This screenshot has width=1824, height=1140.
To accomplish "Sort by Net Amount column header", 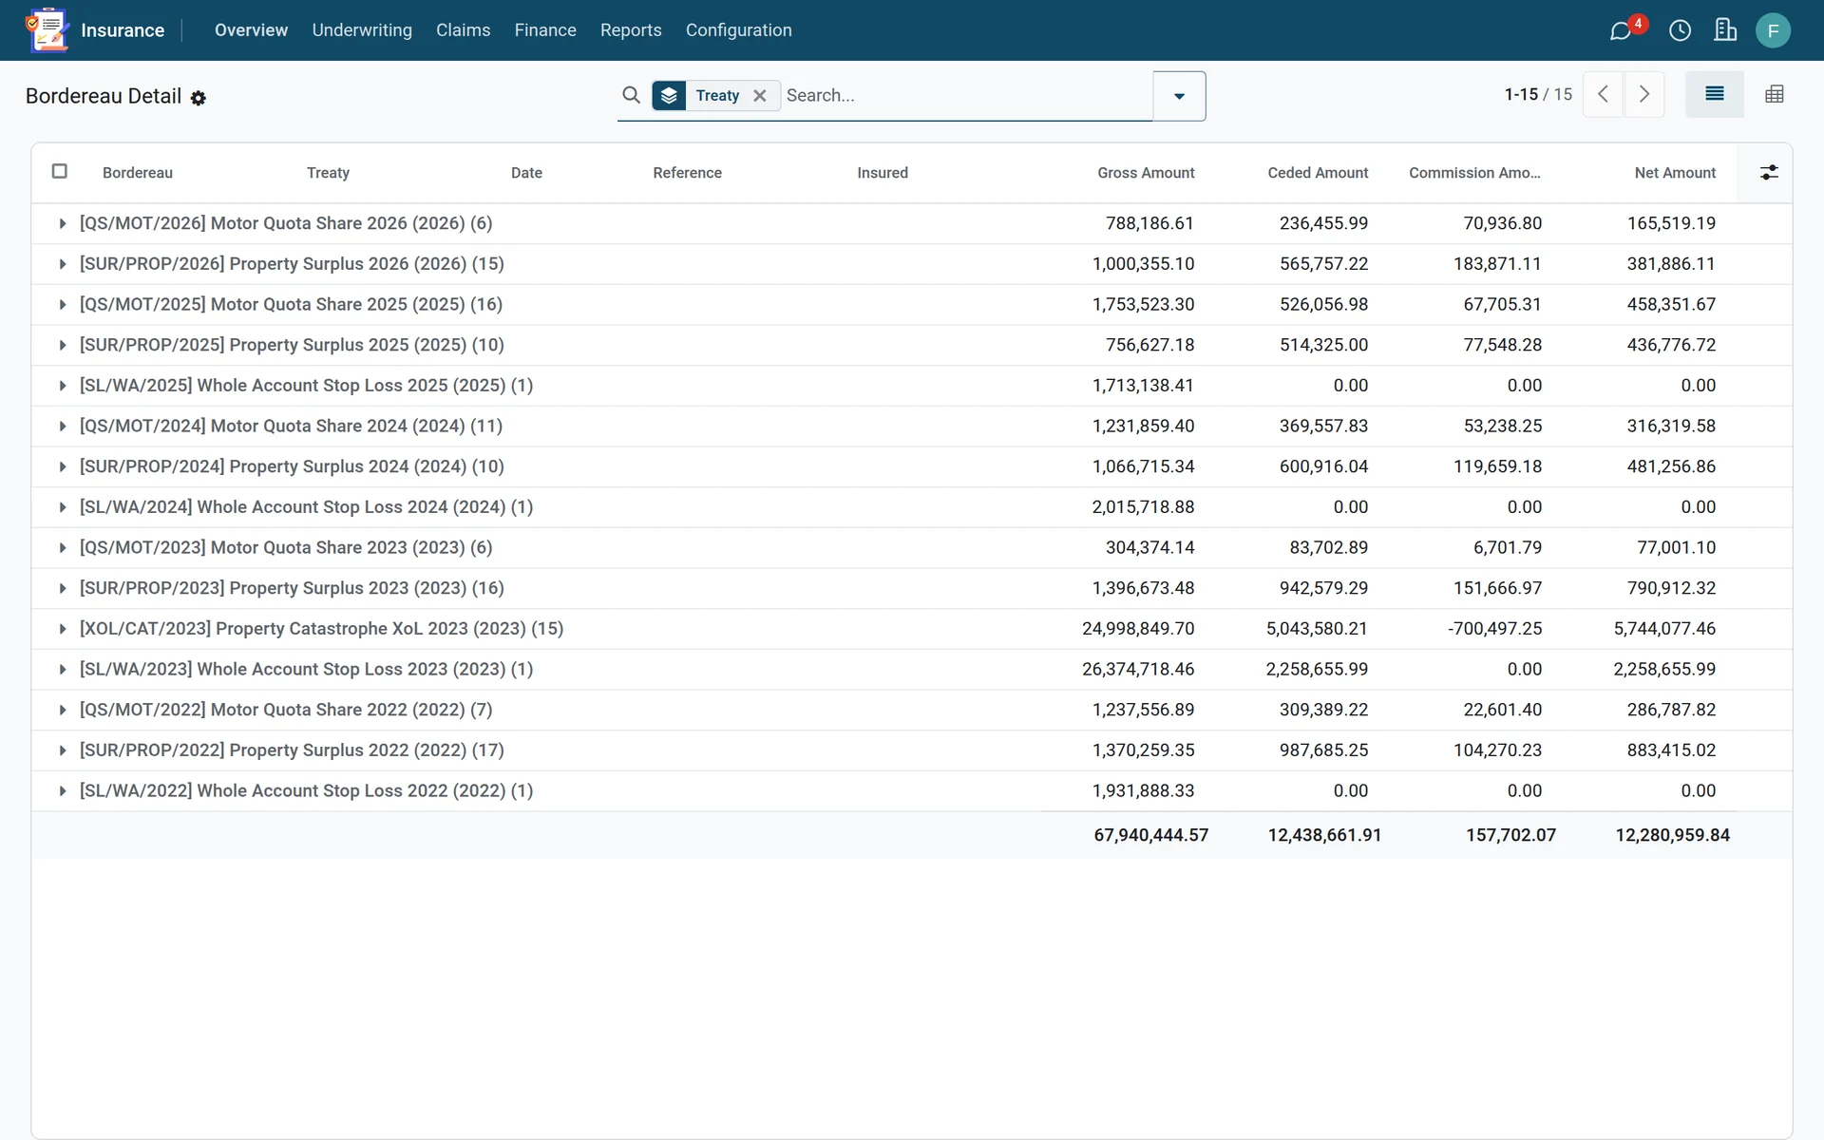I will pyautogui.click(x=1675, y=173).
